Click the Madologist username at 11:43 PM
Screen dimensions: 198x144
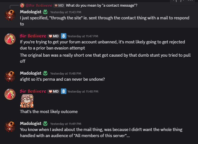coord(31,12)
